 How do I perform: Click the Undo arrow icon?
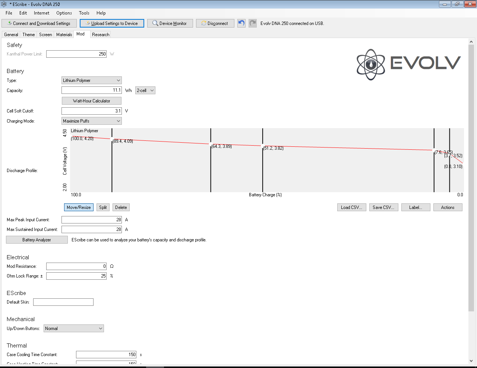pos(241,23)
